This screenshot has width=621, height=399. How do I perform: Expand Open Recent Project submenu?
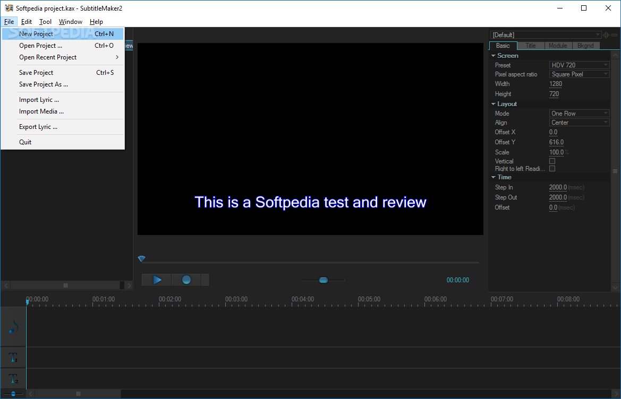tap(63, 57)
